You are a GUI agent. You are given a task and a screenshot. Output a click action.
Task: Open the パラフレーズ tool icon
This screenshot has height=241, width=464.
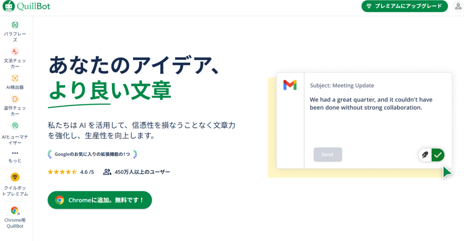pyautogui.click(x=15, y=25)
